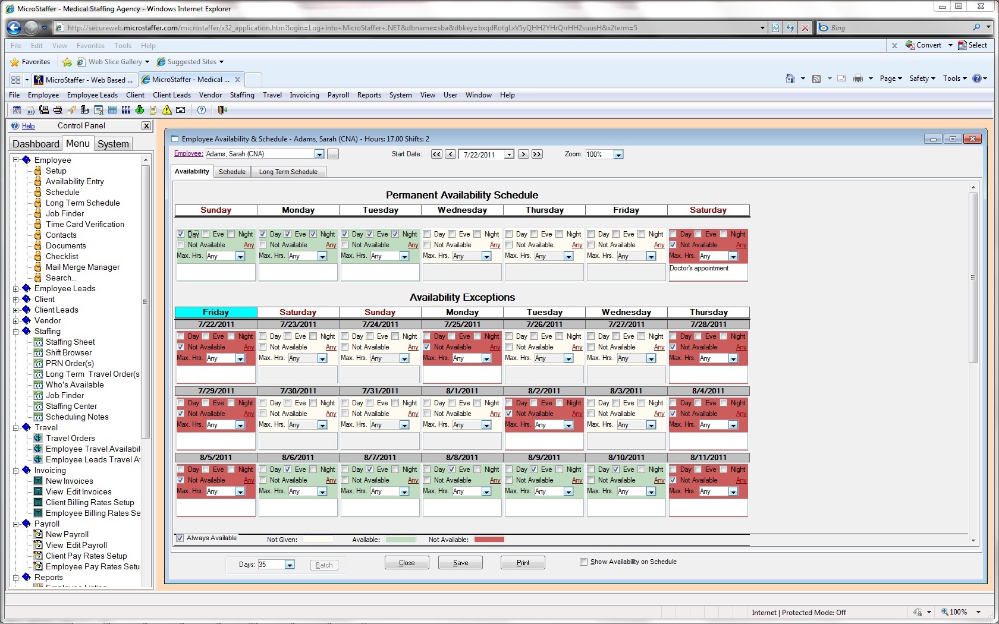The image size is (999, 624).
Task: Click the Start Date input field
Action: pyautogui.click(x=481, y=155)
